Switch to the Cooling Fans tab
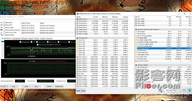Viewport: 192px width, 101px height. pos(16,39)
